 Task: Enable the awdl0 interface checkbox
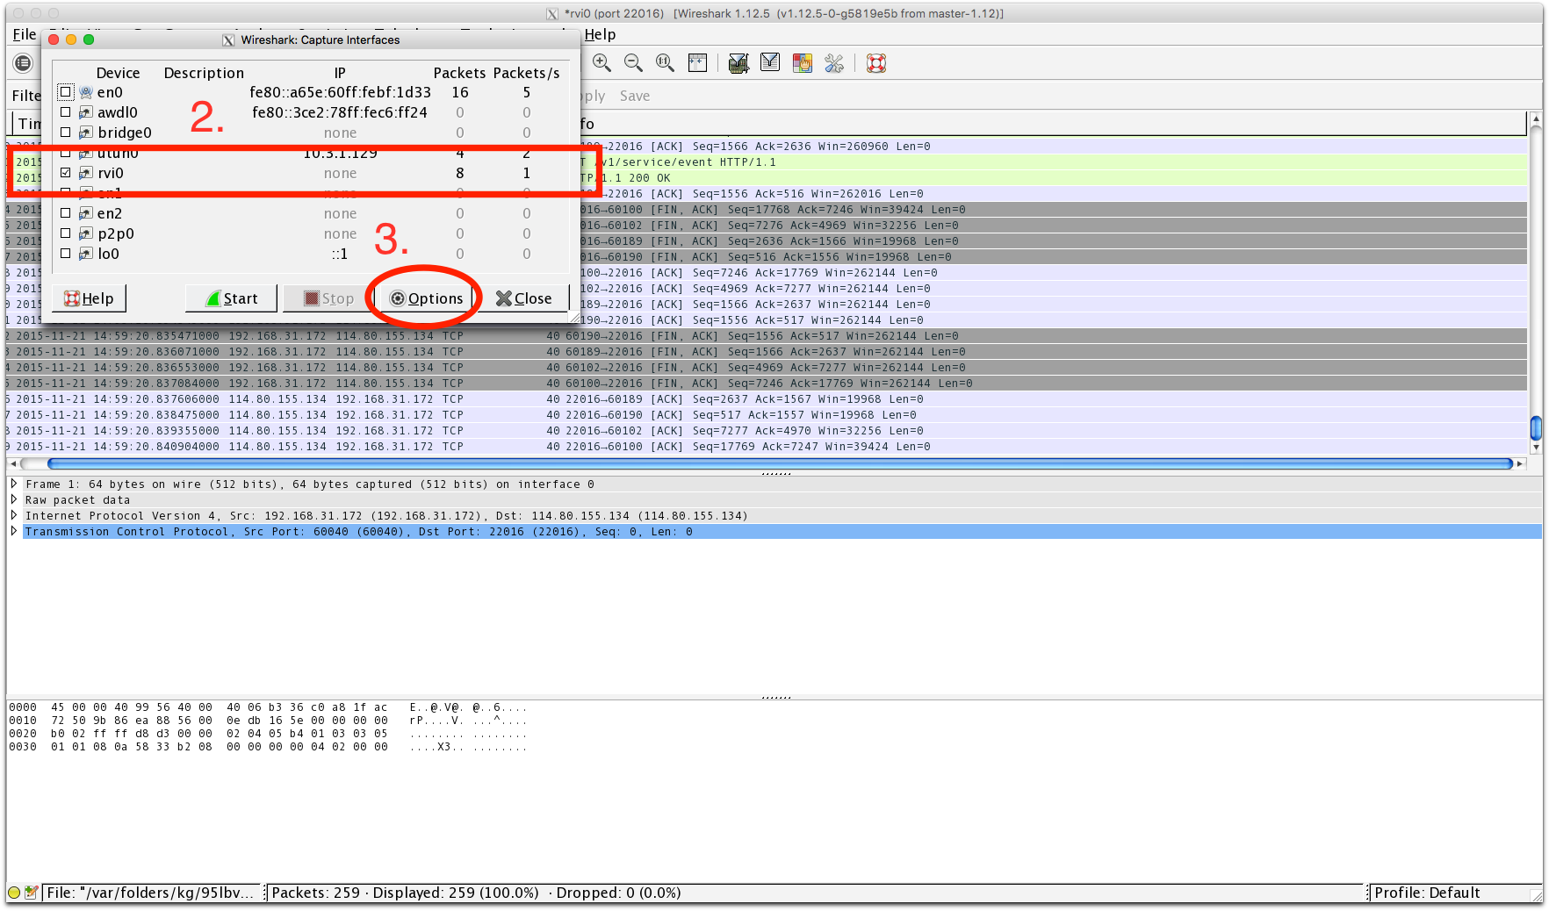(66, 112)
